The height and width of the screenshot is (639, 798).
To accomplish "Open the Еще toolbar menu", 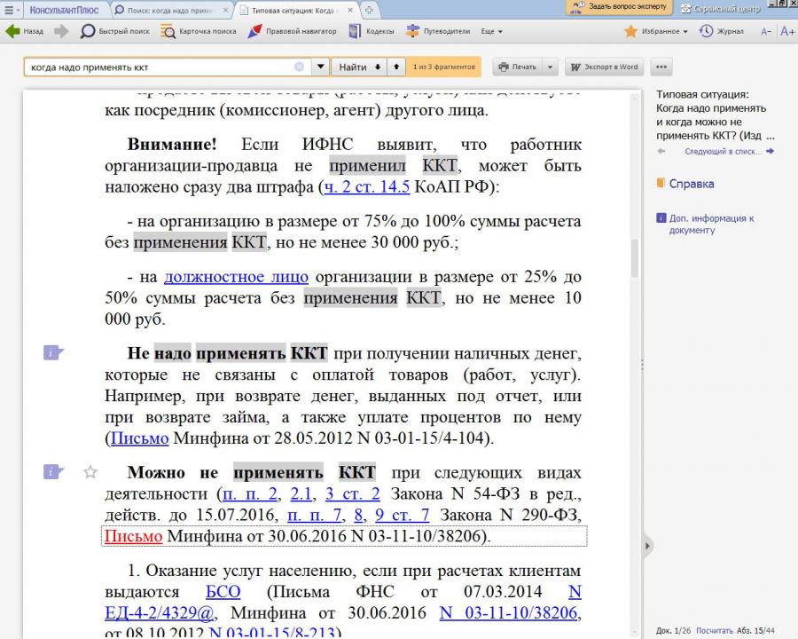I will tap(492, 31).
